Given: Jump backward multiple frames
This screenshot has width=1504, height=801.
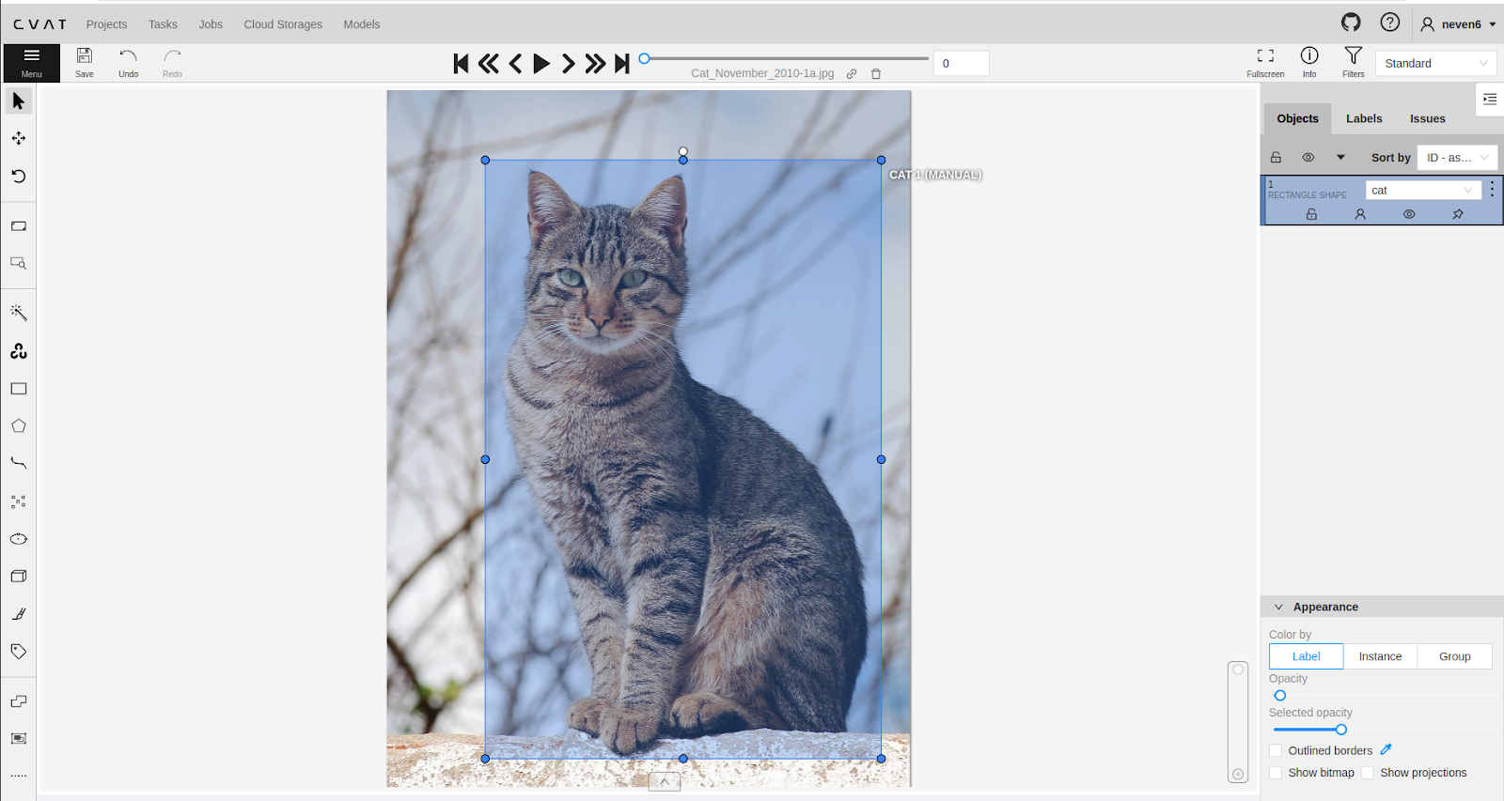Looking at the screenshot, I should pos(488,63).
